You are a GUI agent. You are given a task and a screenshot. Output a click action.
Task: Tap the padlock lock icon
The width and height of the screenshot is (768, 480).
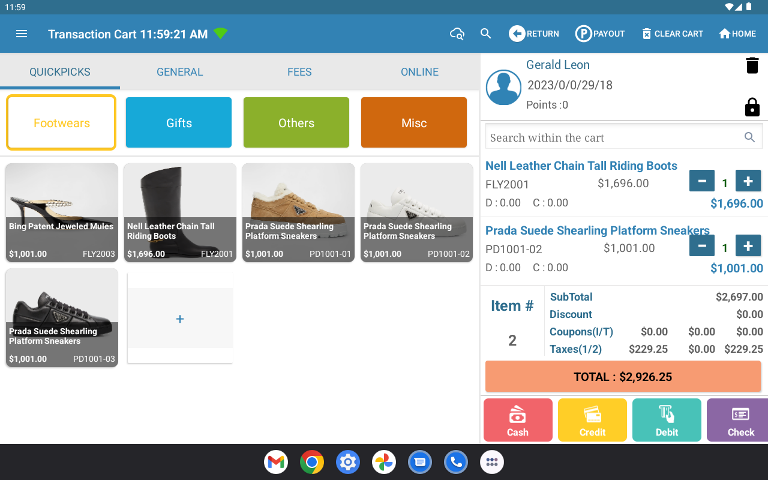point(752,107)
